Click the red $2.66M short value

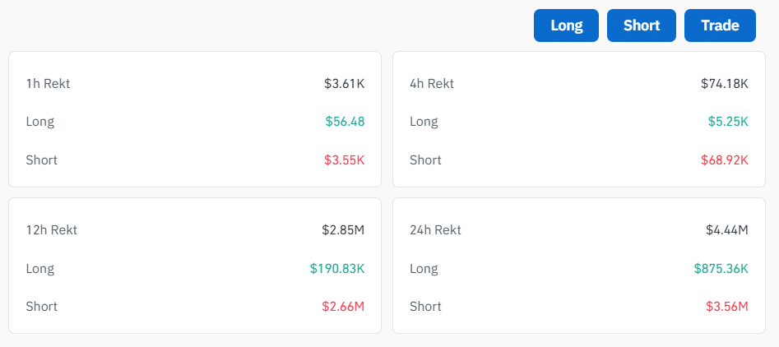343,306
